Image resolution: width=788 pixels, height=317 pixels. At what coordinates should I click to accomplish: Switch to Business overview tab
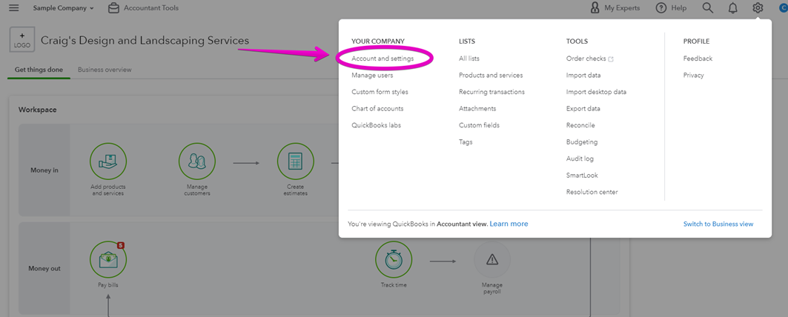[105, 70]
